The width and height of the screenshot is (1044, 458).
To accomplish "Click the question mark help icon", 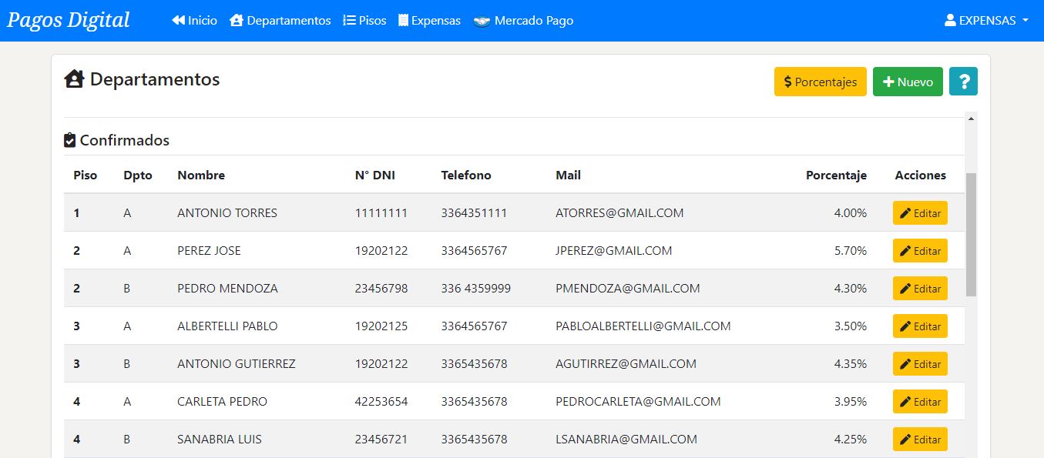I will 963,82.
